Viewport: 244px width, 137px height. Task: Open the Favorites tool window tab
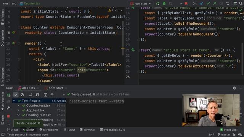tap(3, 101)
